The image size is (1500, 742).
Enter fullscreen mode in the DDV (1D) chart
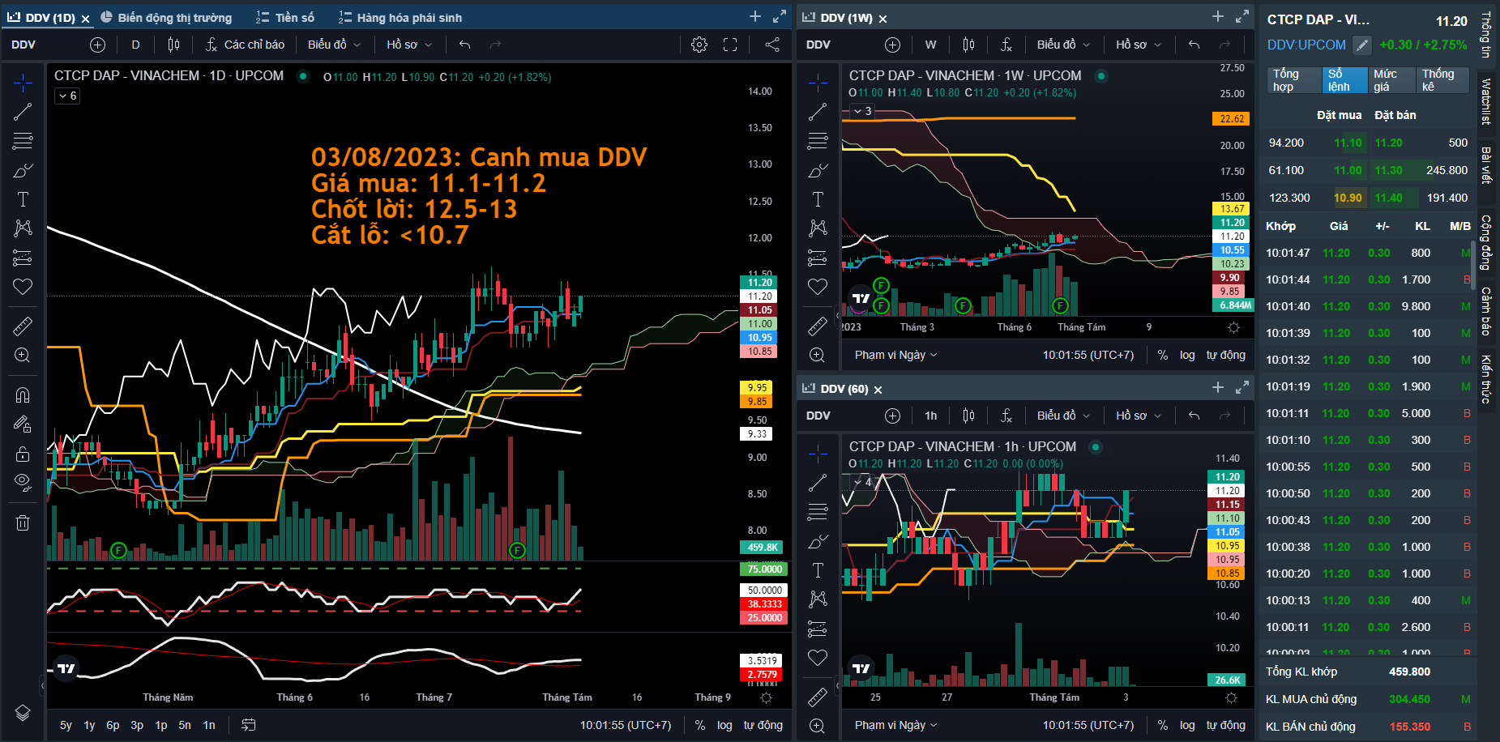(730, 45)
